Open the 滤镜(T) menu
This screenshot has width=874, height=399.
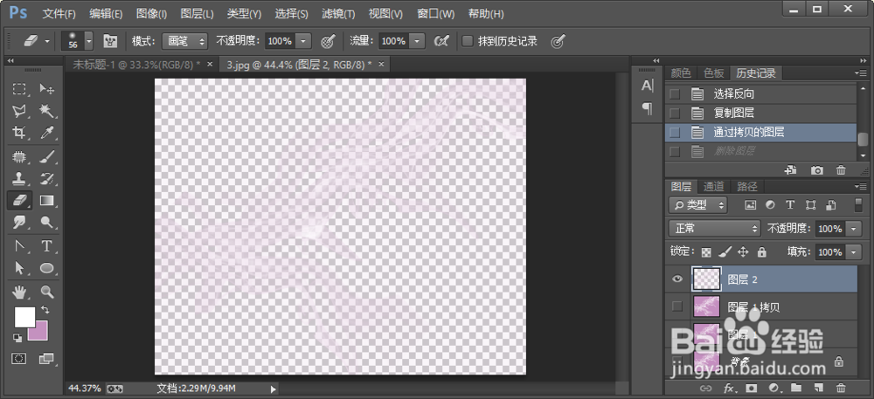337,13
